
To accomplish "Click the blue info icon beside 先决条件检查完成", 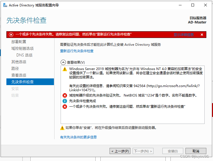I will [65, 101].
